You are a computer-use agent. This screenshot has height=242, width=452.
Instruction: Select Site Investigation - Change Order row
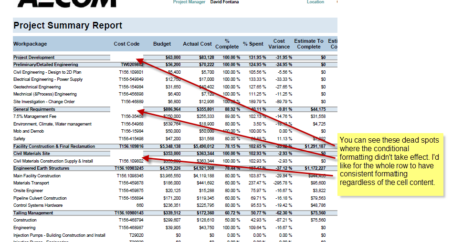point(44,102)
